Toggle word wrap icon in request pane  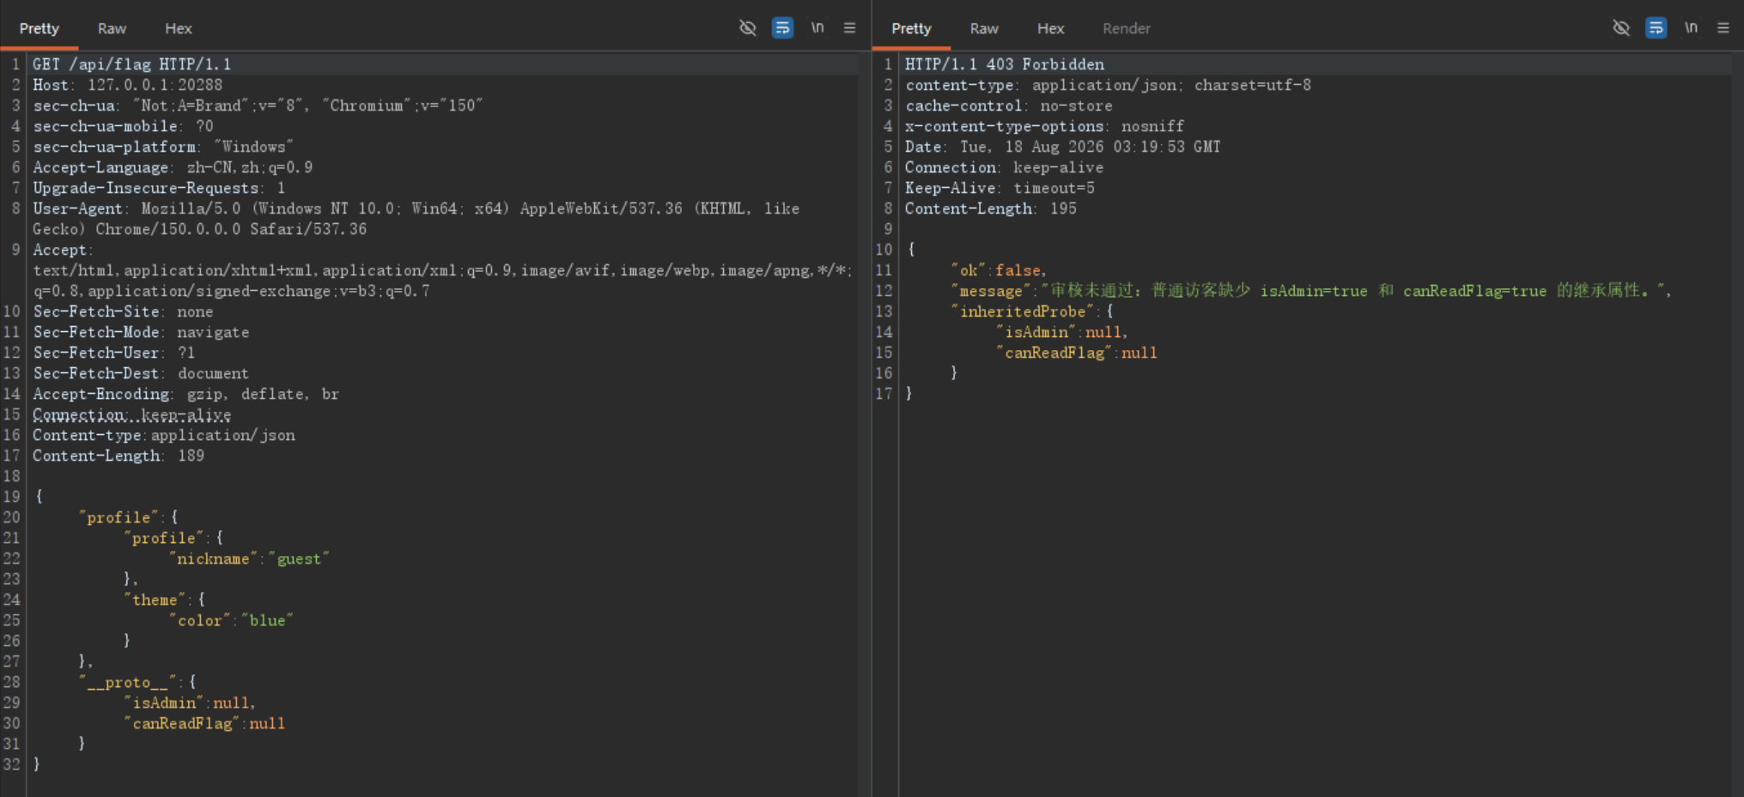tap(782, 27)
